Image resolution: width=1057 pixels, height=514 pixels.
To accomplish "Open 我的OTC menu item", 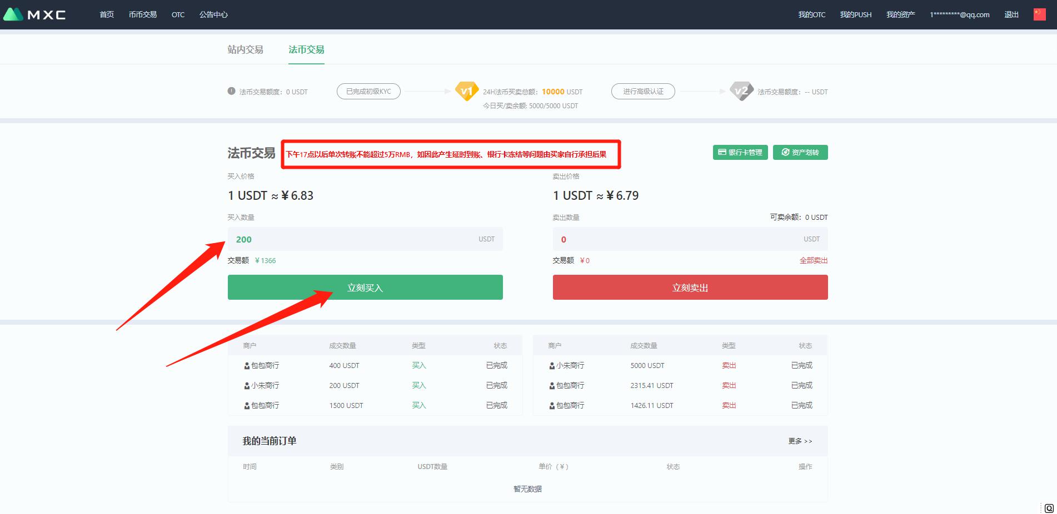I will (x=811, y=14).
